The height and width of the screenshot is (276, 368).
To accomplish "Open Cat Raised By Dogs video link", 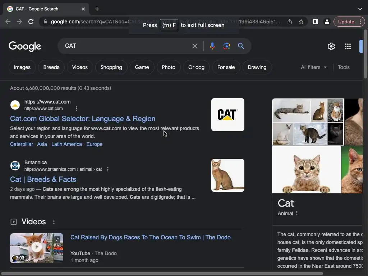I will click(151, 238).
